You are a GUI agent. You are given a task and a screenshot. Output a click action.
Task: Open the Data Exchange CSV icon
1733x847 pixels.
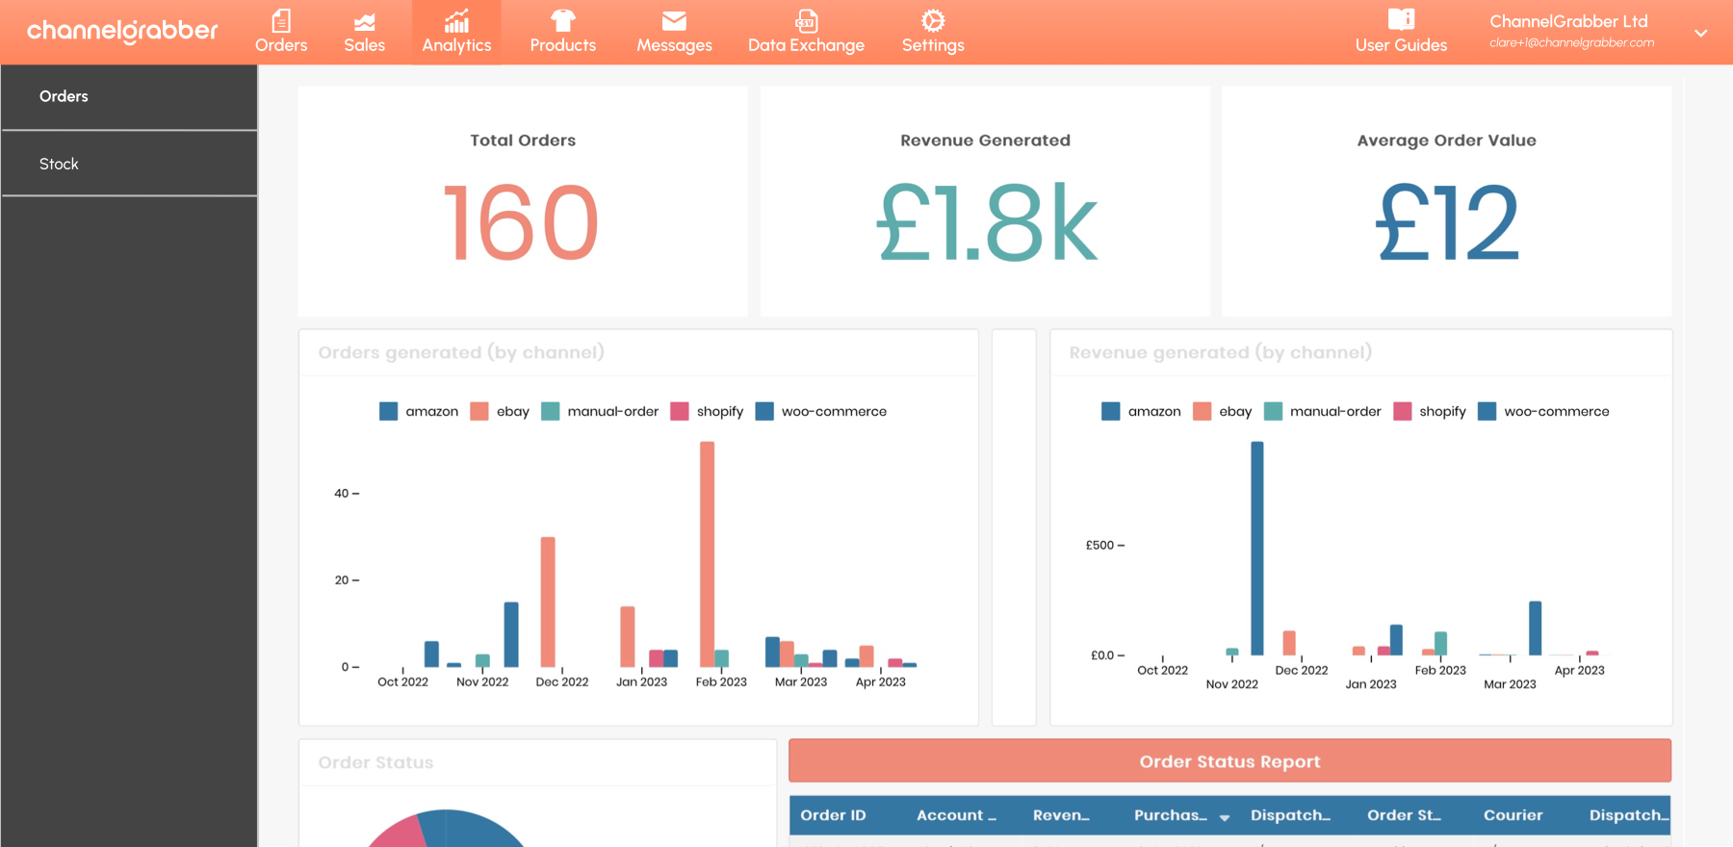pyautogui.click(x=806, y=20)
